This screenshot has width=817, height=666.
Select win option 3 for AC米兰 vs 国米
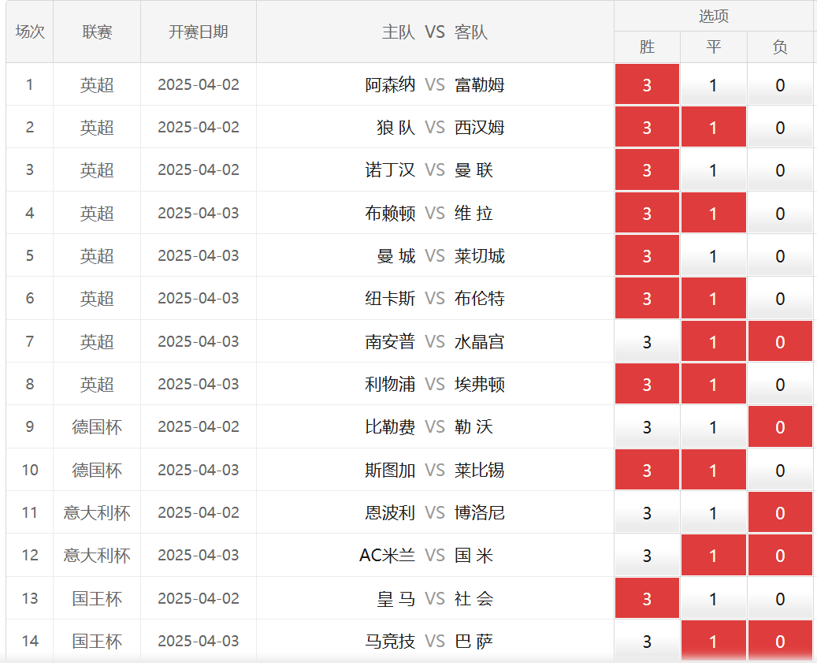tap(647, 555)
